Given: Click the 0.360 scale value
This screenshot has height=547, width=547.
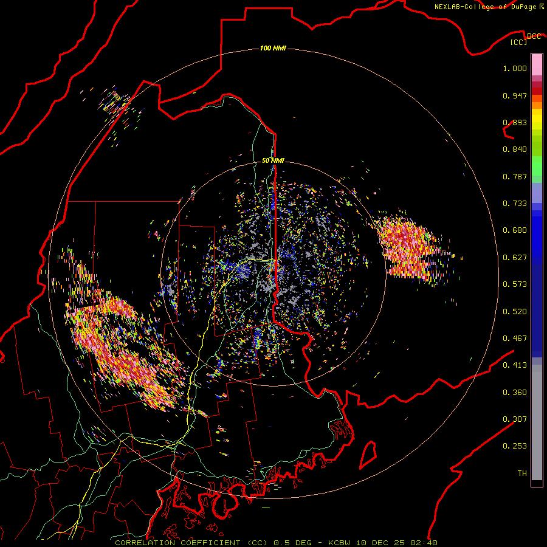Looking at the screenshot, I should [x=515, y=393].
